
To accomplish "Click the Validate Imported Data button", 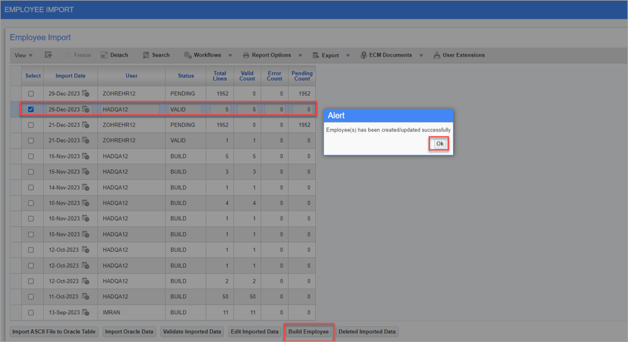I will 192,332.
